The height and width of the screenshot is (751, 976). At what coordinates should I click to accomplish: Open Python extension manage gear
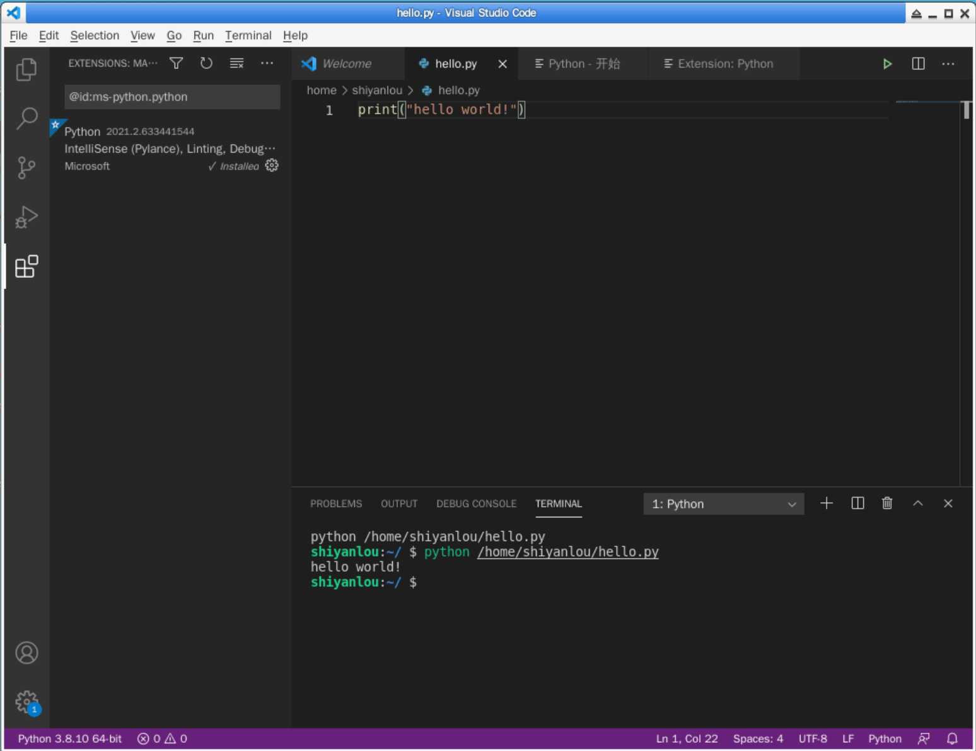pos(272,166)
